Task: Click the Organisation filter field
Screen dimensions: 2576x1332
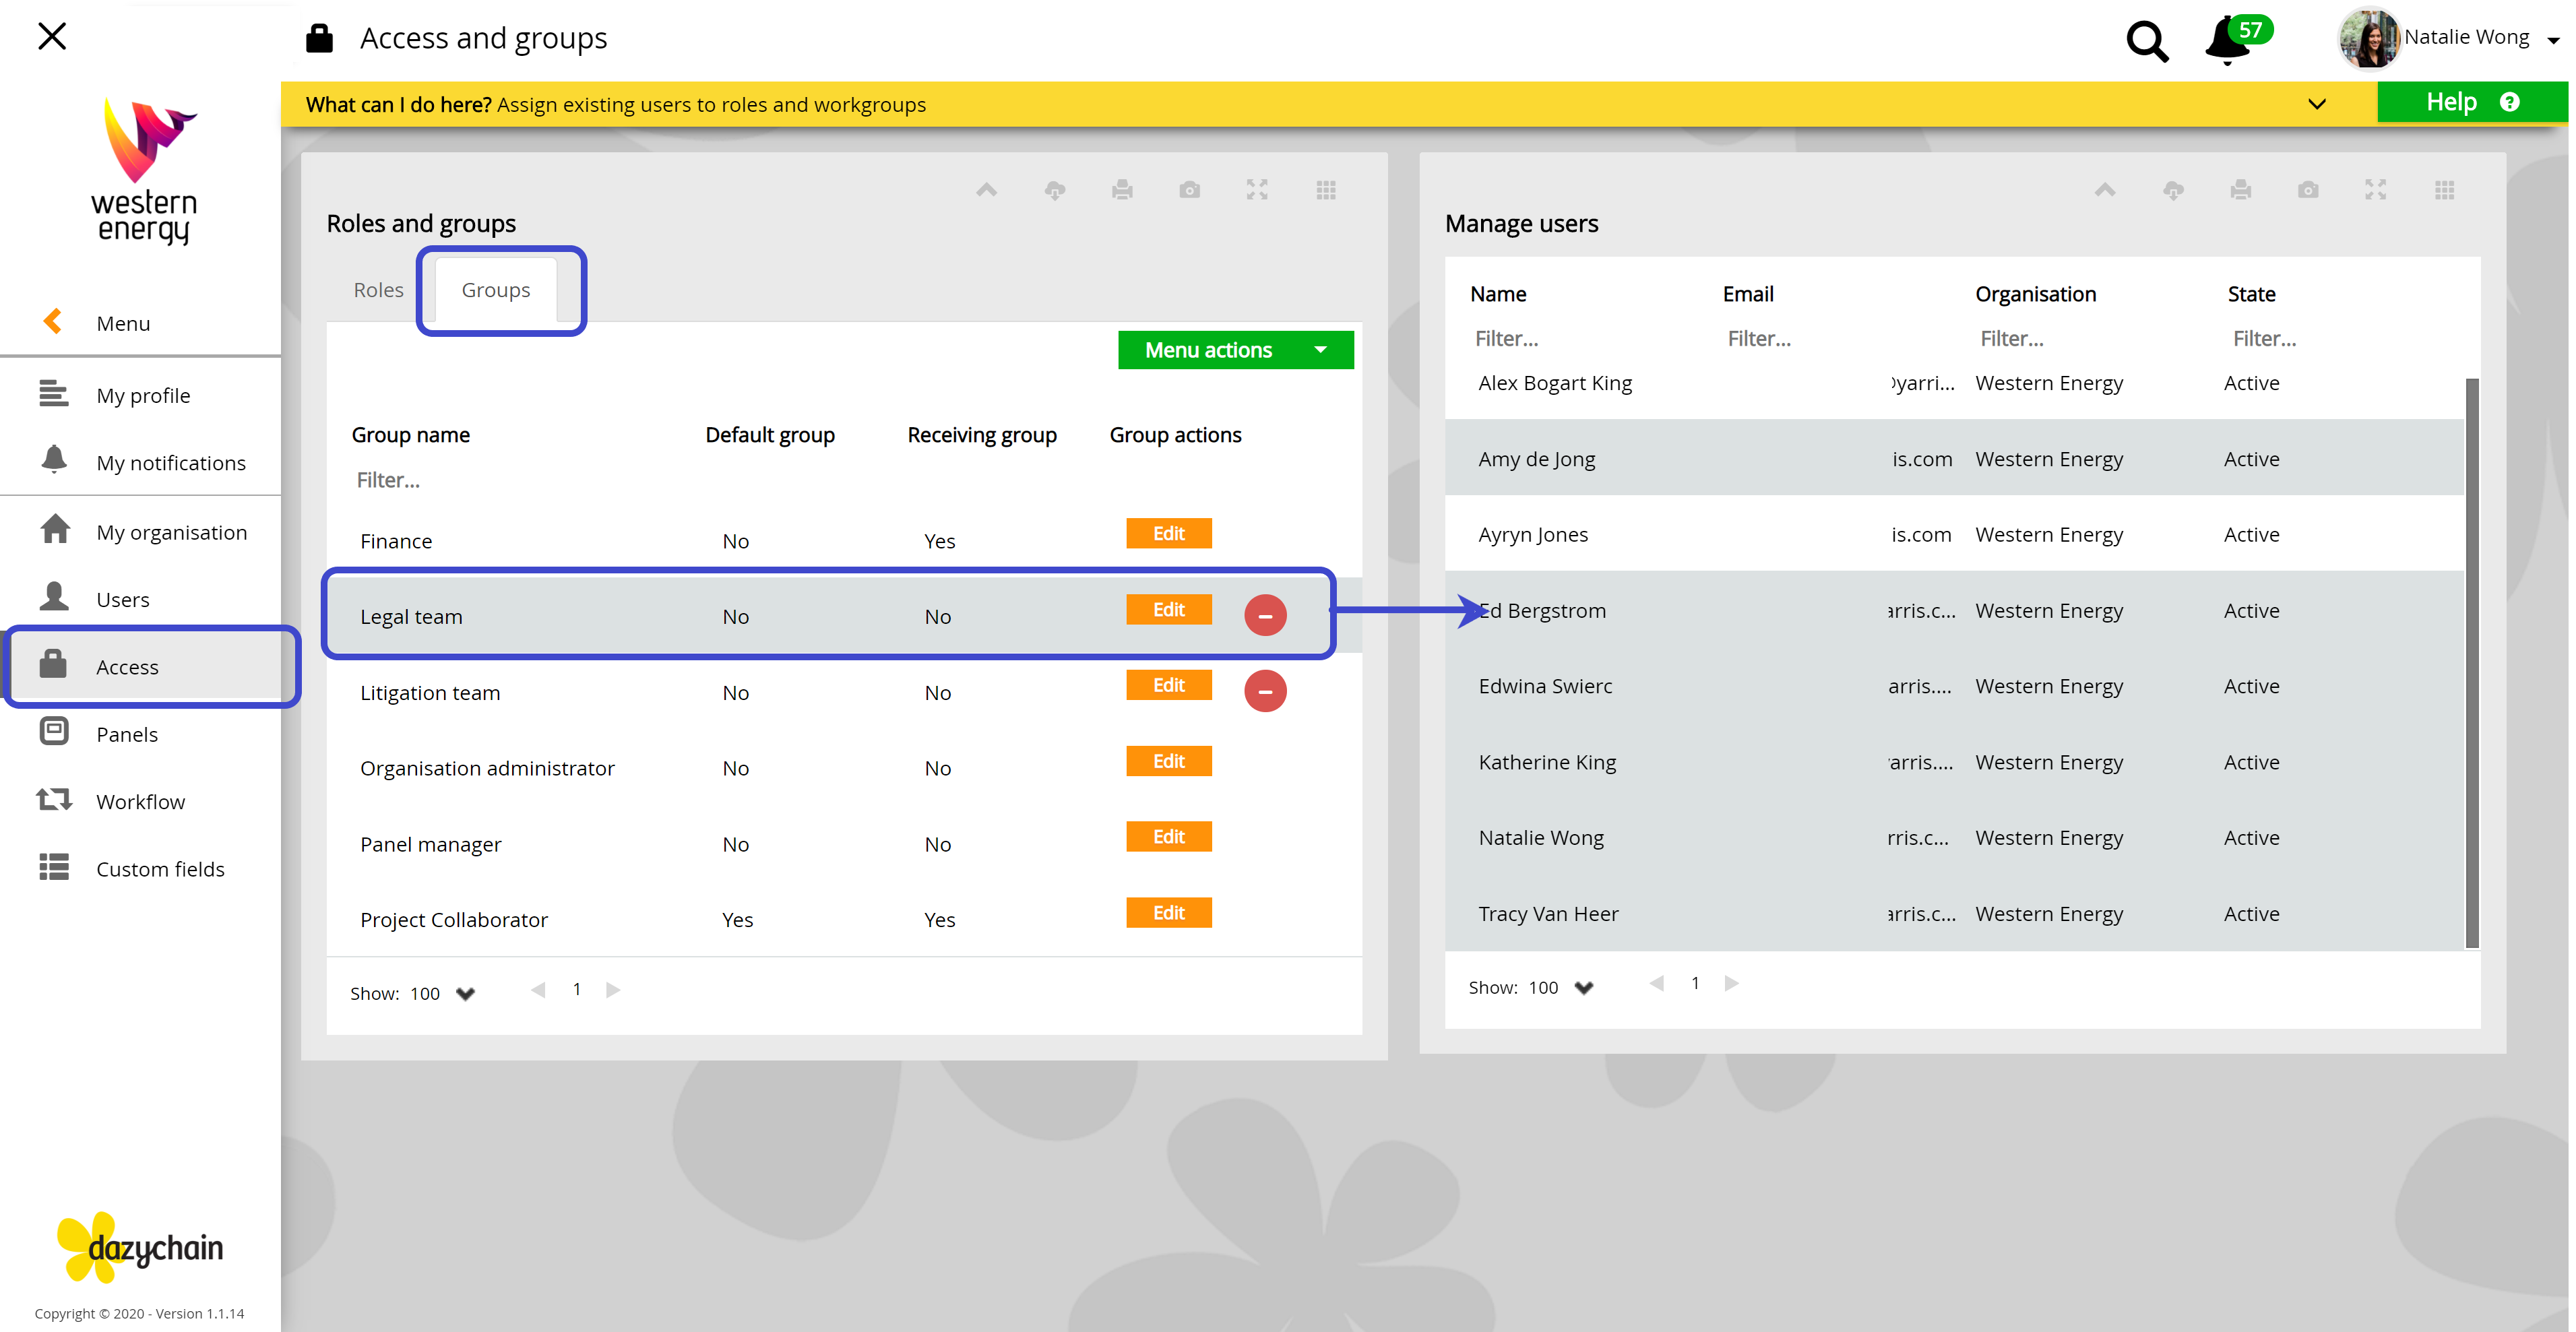Action: [2090, 339]
